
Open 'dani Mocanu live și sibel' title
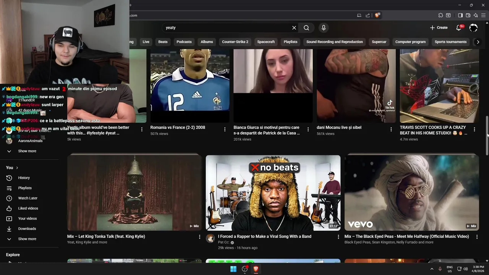tap(339, 128)
